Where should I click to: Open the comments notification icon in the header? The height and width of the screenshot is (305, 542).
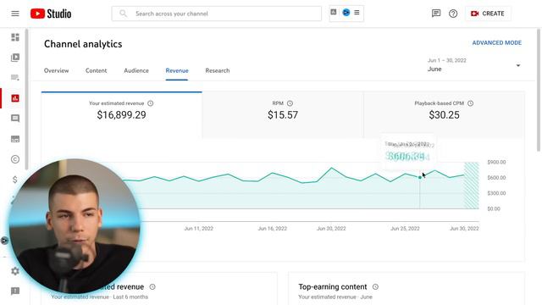click(x=436, y=14)
